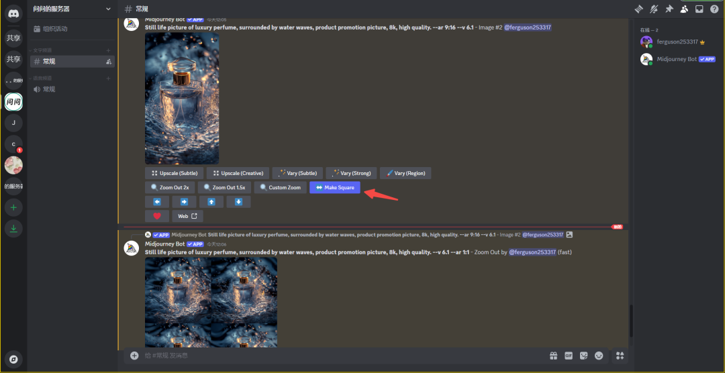The width and height of the screenshot is (725, 373).
Task: Open the inbox icon
Action: 699,9
